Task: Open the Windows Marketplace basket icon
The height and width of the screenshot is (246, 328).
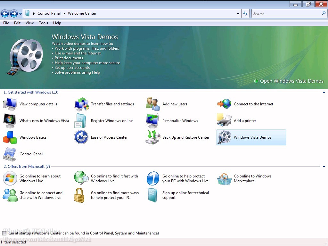Action: [x=224, y=179]
